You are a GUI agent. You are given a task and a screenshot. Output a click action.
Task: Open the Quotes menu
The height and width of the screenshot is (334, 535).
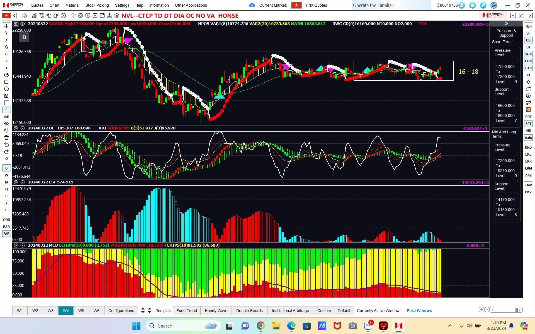point(37,5)
